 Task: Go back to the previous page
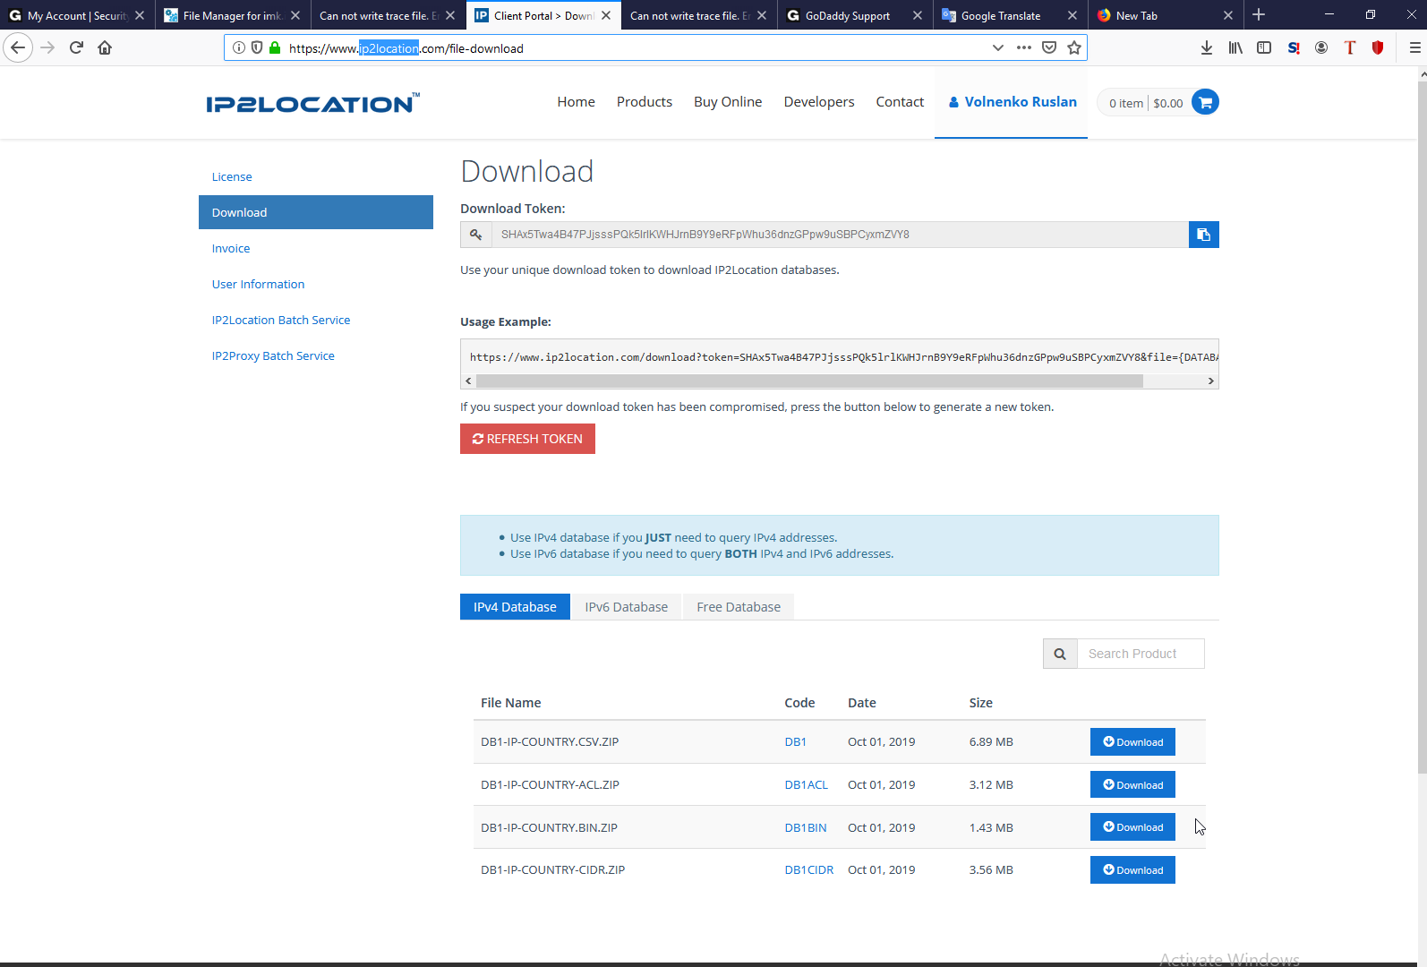tap(18, 47)
